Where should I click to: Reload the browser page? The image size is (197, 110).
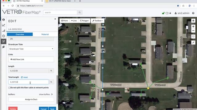(13, 6)
